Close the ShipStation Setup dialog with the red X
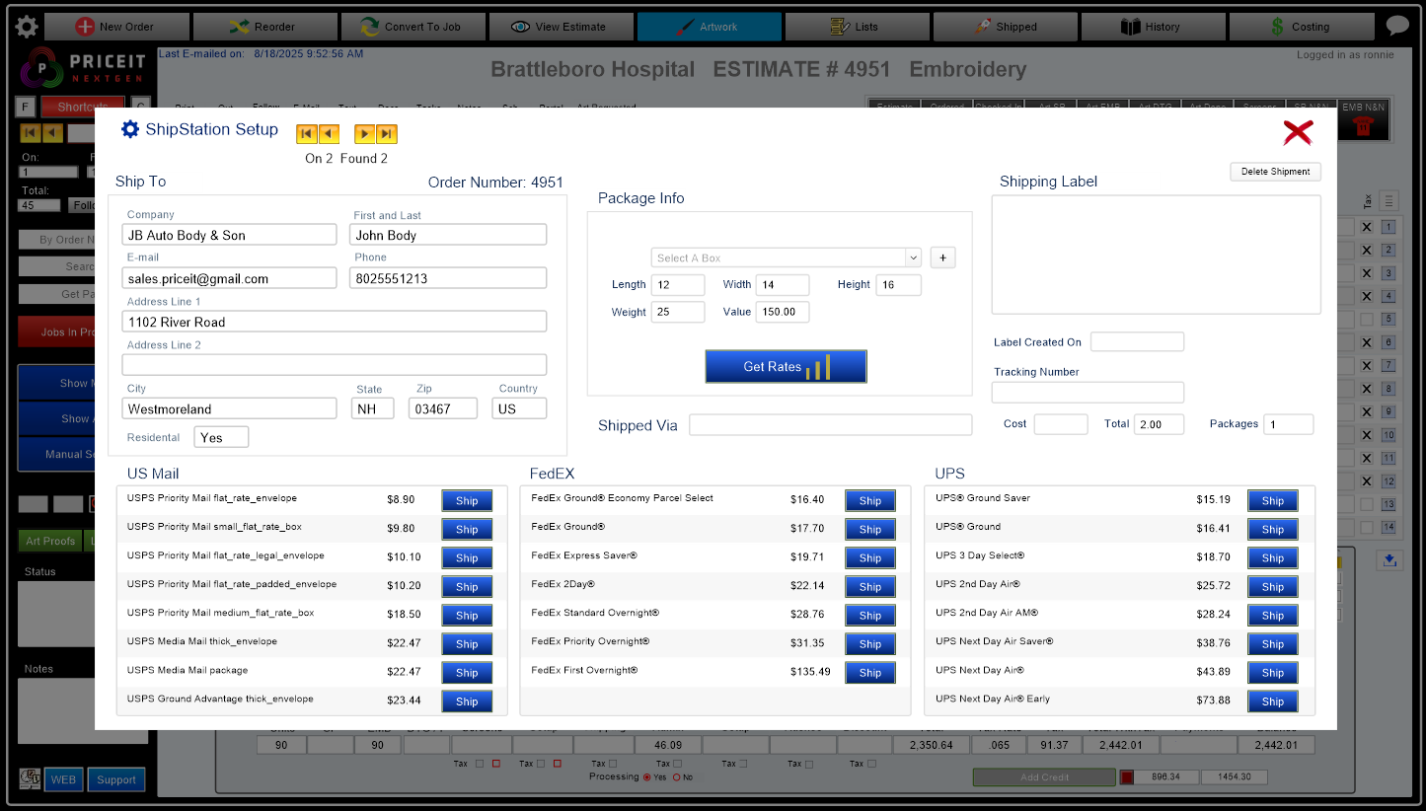 1297,132
